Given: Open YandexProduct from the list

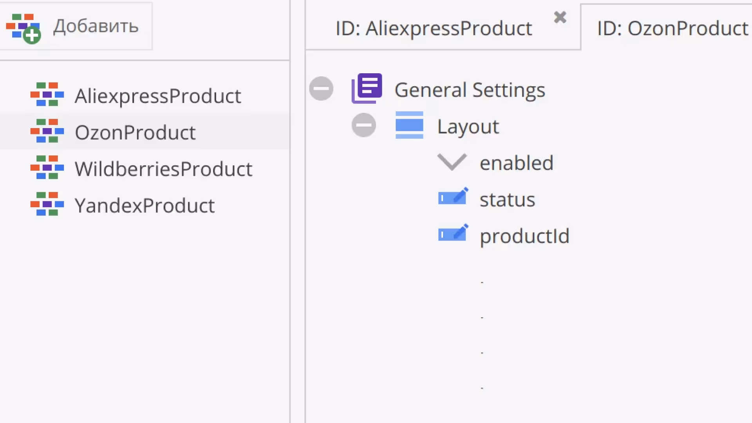Looking at the screenshot, I should point(145,206).
